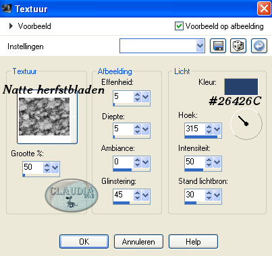The width and height of the screenshot is (272, 256).
Task: Click the Effenheid spin arrows
Action: (x=137, y=97)
